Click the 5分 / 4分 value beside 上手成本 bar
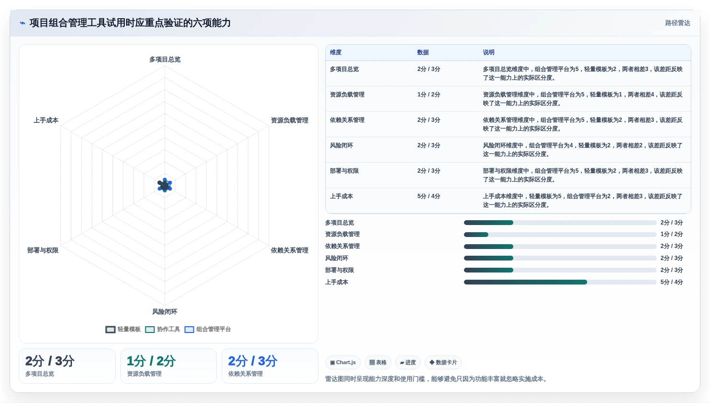 (672, 282)
